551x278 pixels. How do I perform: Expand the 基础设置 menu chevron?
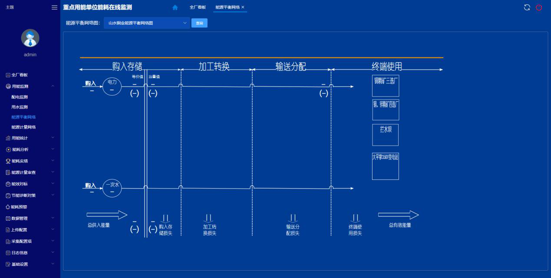click(x=53, y=264)
